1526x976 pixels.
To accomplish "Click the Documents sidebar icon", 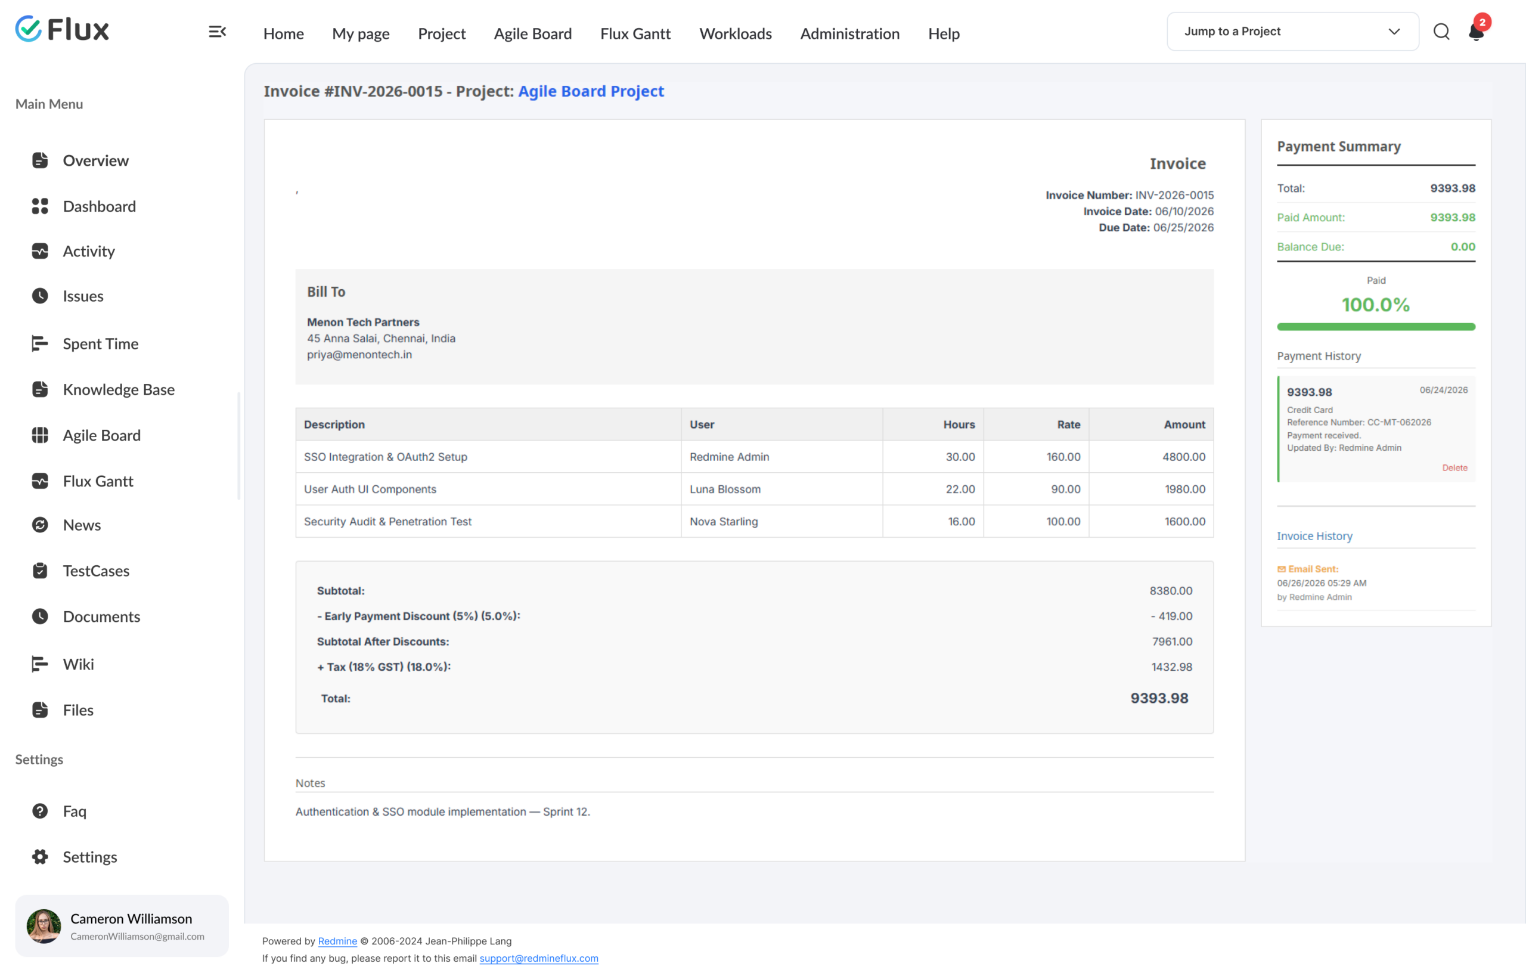I will 40,616.
